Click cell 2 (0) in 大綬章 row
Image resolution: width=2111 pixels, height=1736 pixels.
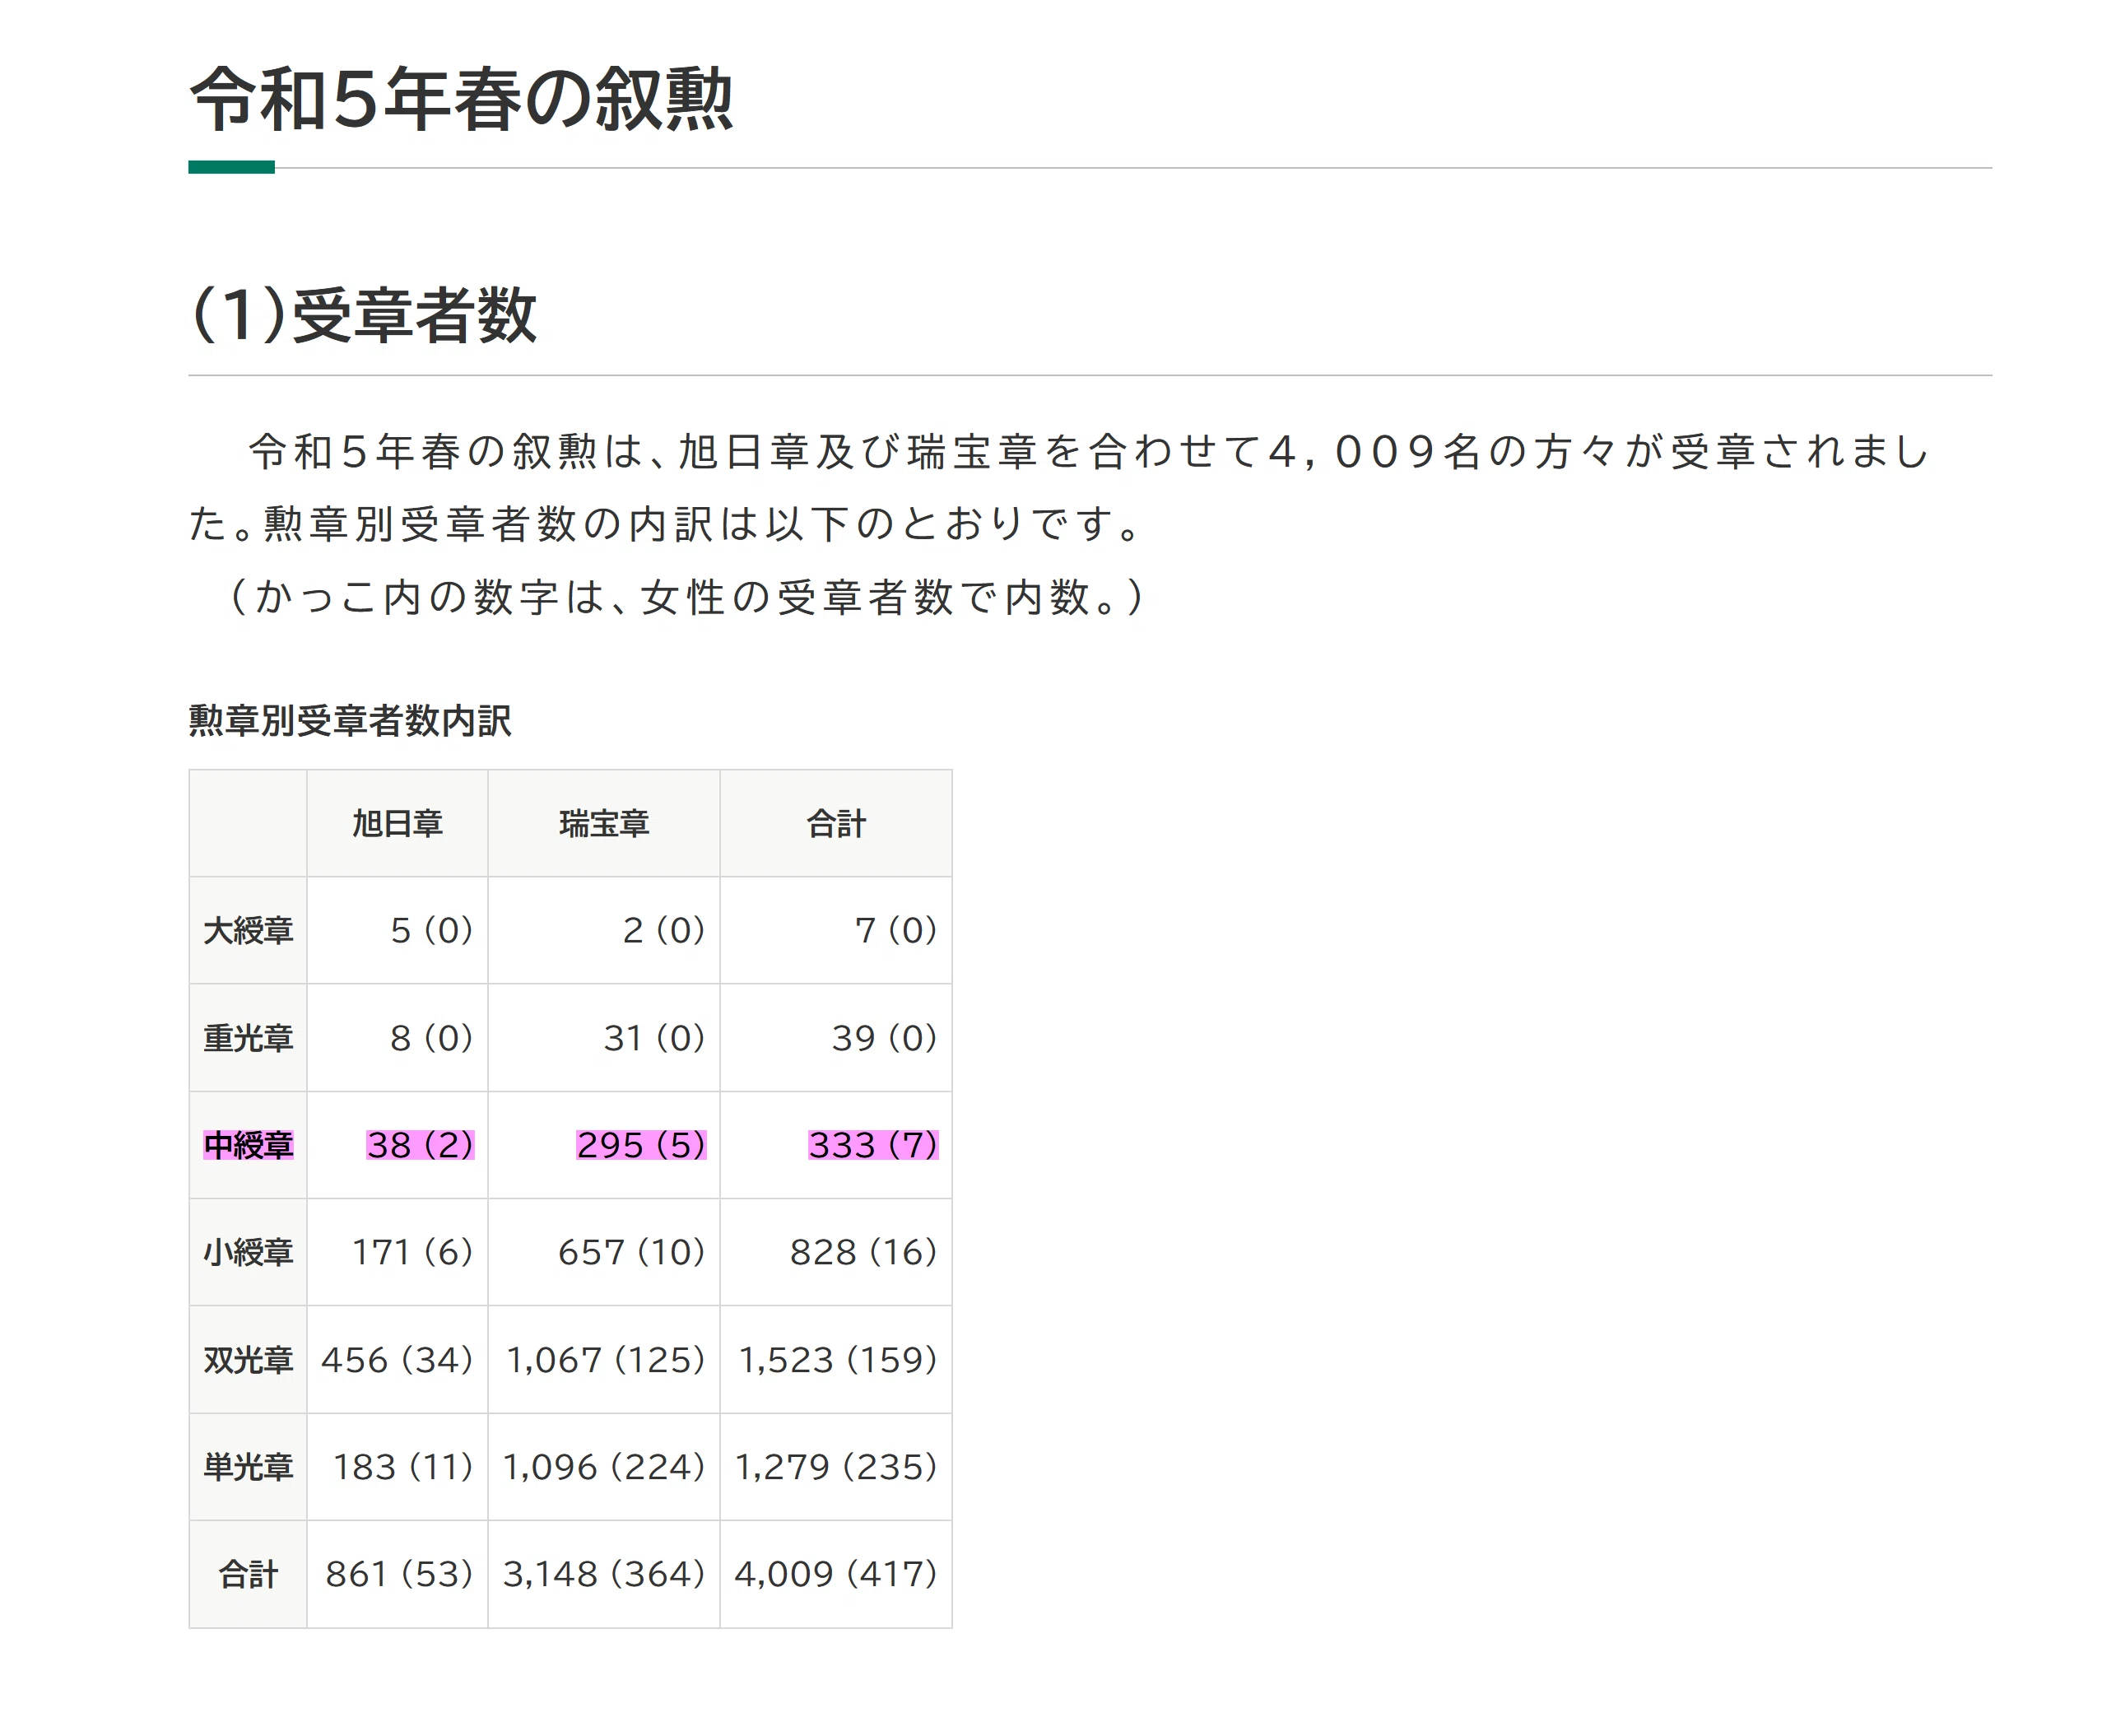coord(604,930)
